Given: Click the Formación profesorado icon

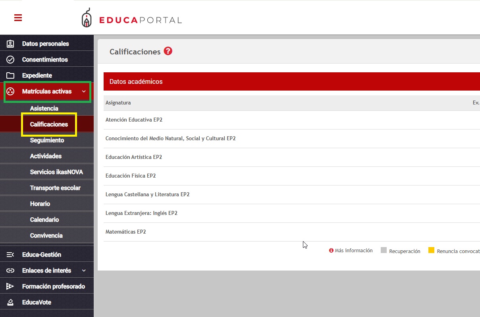Looking at the screenshot, I should click(10, 286).
